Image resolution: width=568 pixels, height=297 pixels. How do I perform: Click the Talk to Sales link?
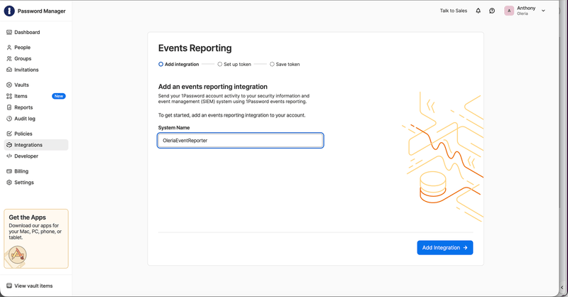coord(454,11)
